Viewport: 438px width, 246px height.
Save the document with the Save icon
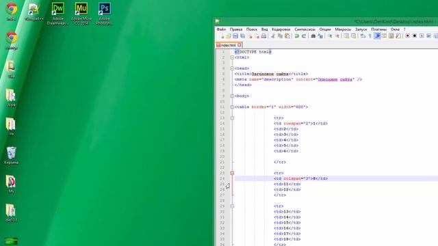coord(235,36)
